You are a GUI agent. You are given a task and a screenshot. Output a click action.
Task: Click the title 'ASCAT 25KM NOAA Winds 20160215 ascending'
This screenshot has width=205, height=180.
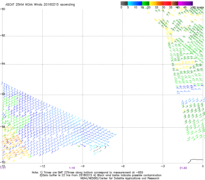coord(40,5)
